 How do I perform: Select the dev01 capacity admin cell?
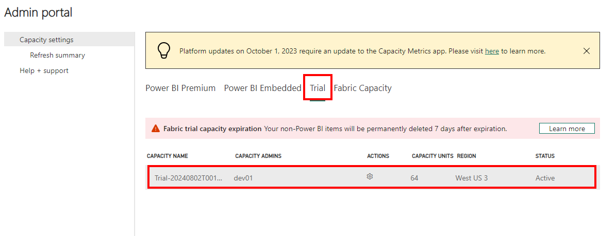[243, 178]
